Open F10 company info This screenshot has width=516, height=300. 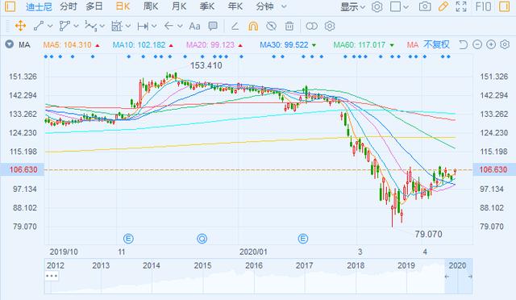coord(483,6)
